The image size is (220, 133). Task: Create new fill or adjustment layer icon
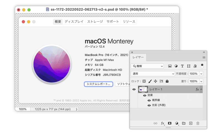click(177, 123)
